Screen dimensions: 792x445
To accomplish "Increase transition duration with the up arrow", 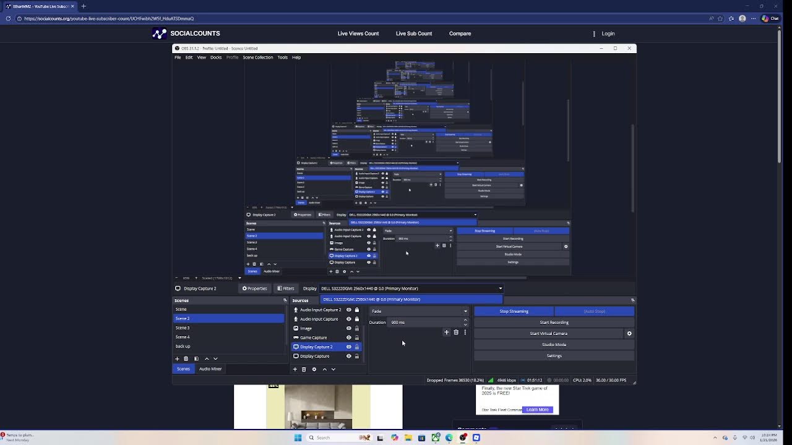I will tap(465, 320).
